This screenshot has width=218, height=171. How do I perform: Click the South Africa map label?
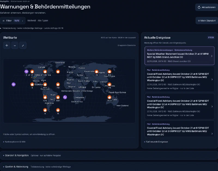coord(77,102)
